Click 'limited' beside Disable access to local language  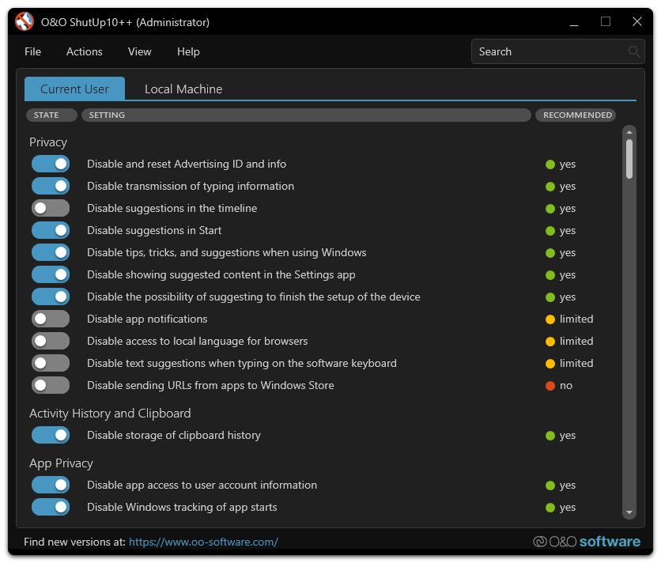click(x=576, y=341)
